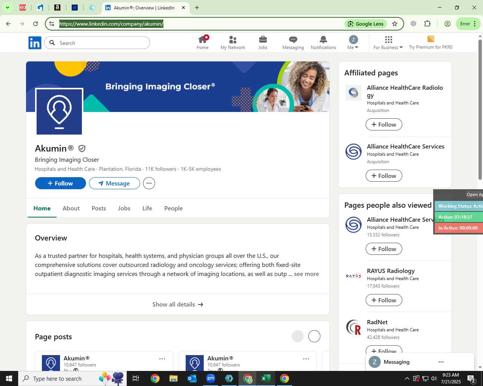The width and height of the screenshot is (483, 386).
Task: Open options on first Akumin post
Action: point(162,359)
